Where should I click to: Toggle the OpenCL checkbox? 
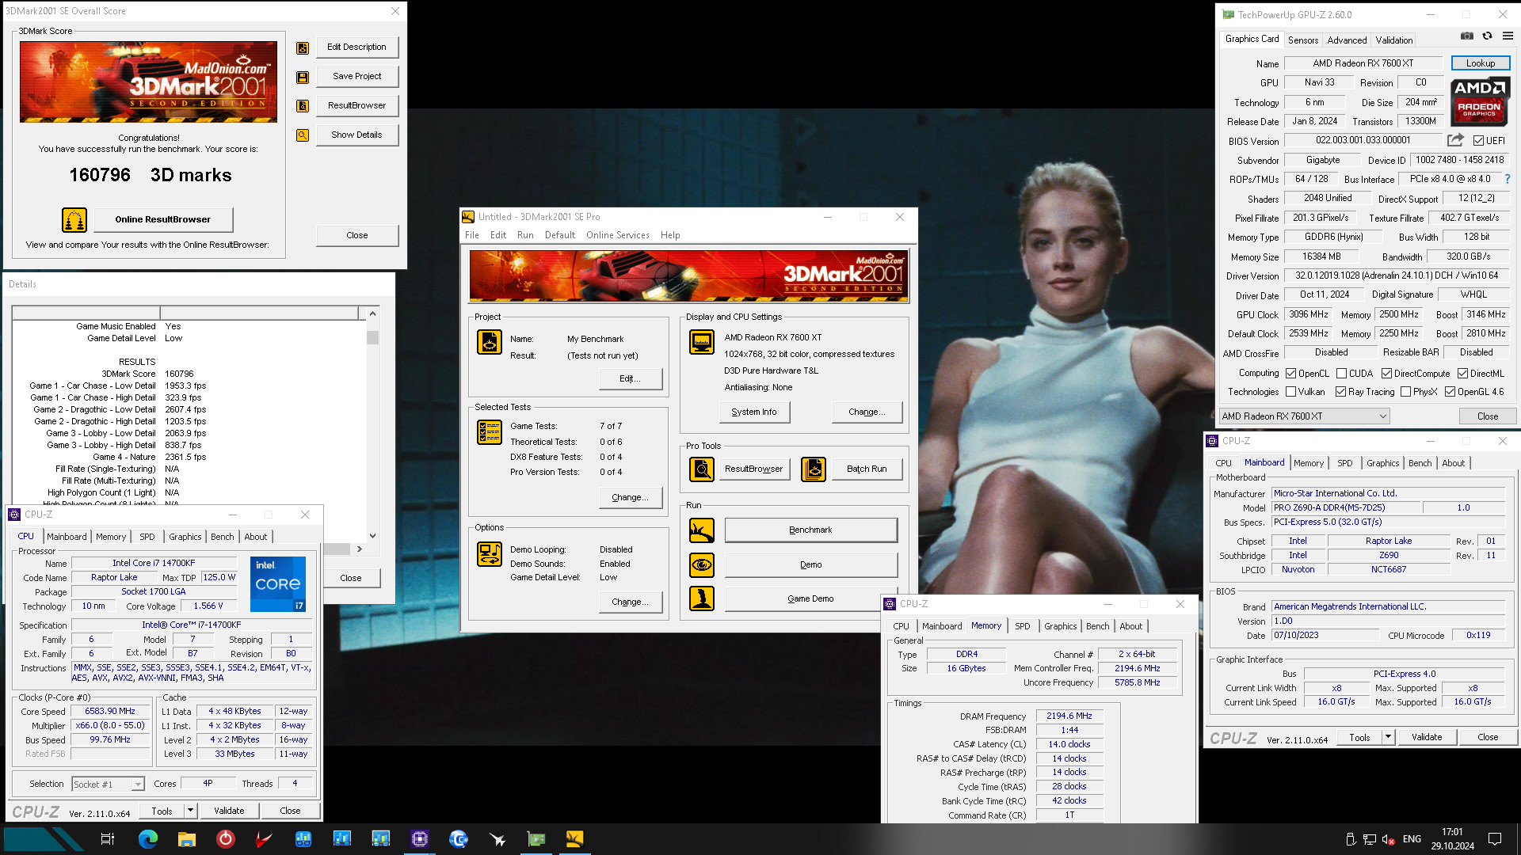point(1290,374)
